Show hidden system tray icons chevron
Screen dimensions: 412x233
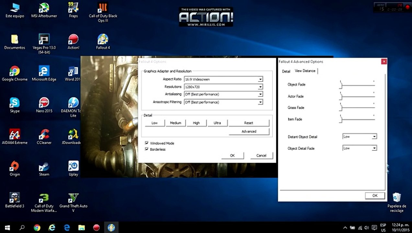pyautogui.click(x=345, y=227)
